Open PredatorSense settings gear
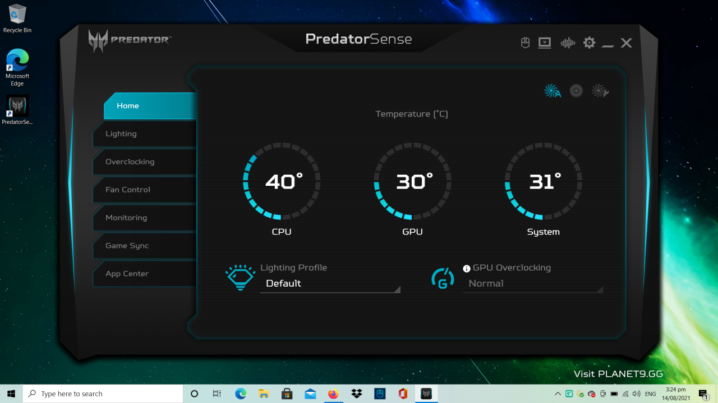Image resolution: width=718 pixels, height=403 pixels. pos(589,43)
